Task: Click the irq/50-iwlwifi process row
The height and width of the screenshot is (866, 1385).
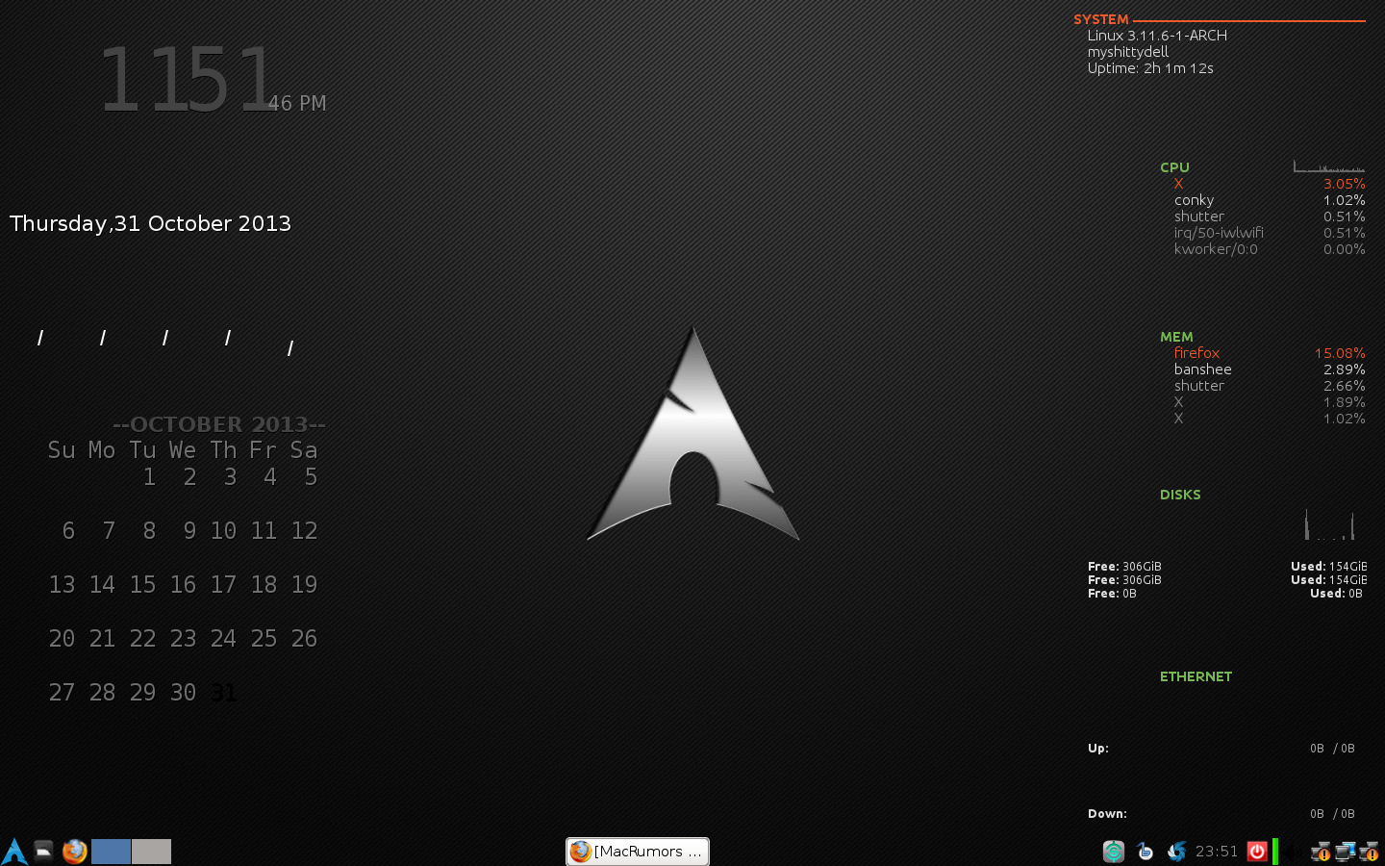Action: (1270, 233)
